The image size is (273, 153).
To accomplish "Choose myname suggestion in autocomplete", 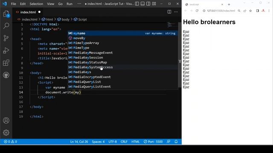I will [x=122, y=33].
